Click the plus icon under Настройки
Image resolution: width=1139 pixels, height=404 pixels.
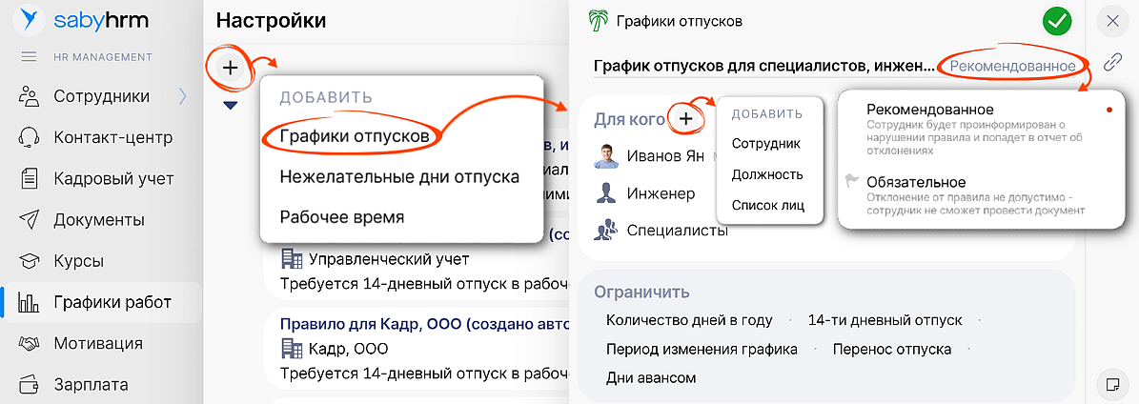point(230,68)
